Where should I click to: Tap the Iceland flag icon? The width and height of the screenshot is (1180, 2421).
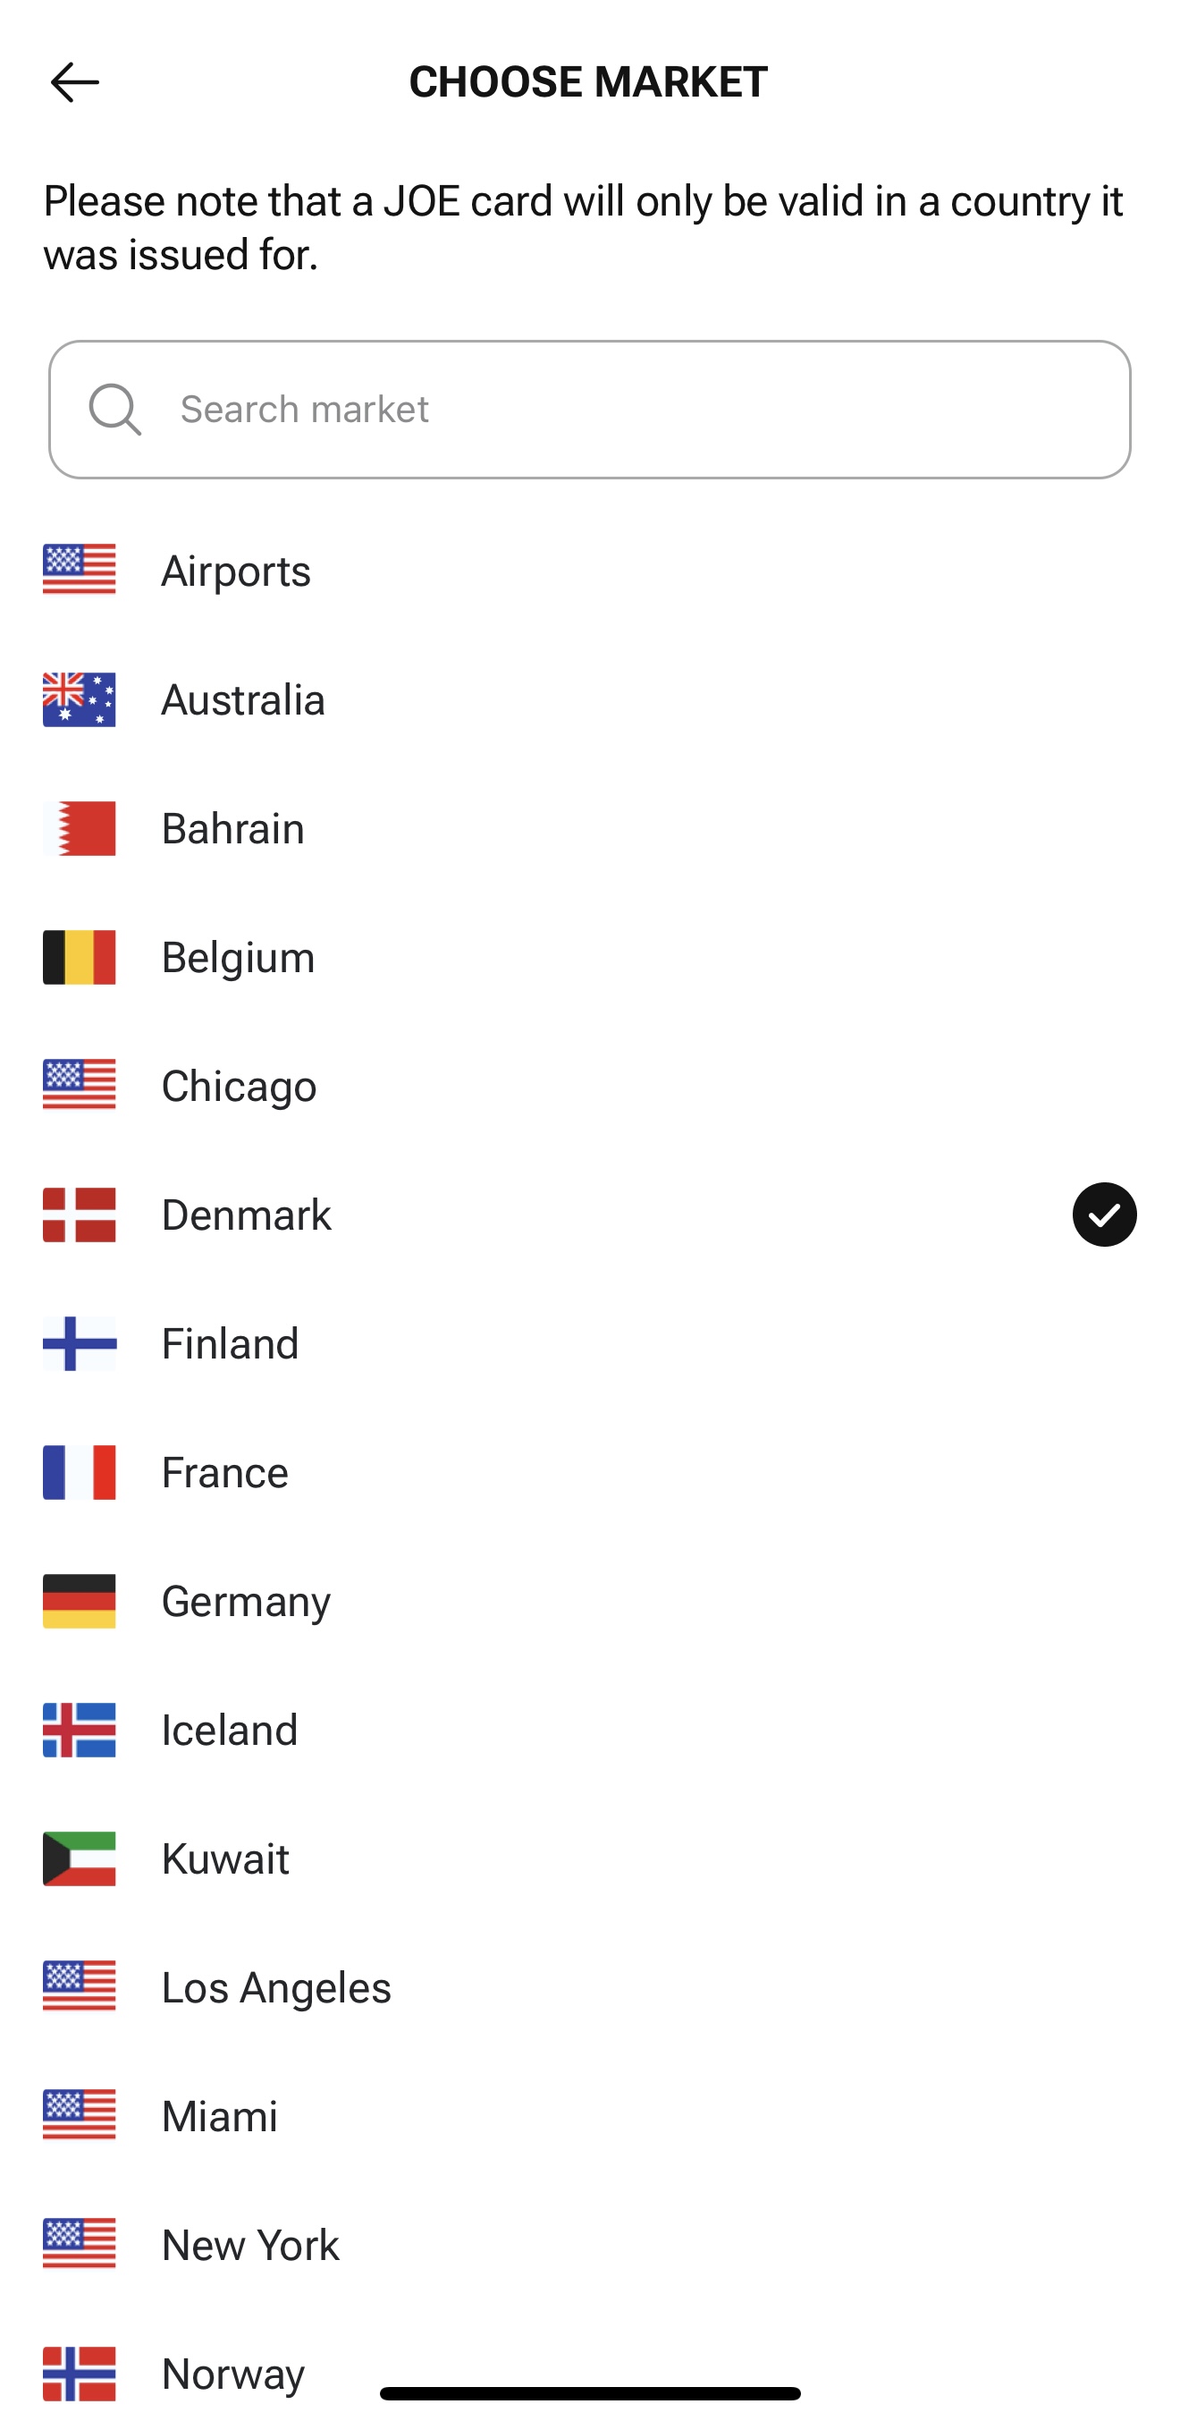79,1731
